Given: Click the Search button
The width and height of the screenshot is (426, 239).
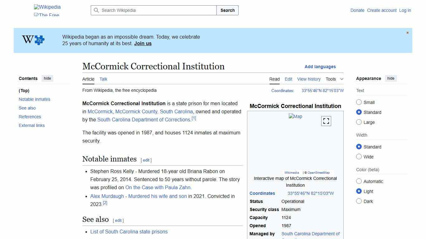Looking at the screenshot, I should [x=227, y=10].
